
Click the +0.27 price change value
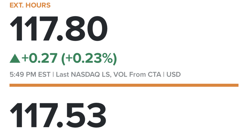(39, 58)
